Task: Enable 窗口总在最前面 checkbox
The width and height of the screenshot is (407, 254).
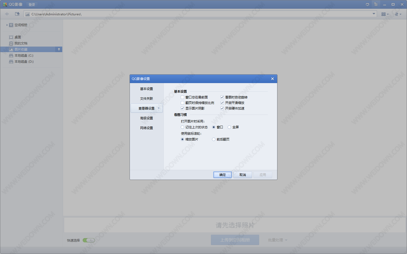Action: point(182,97)
